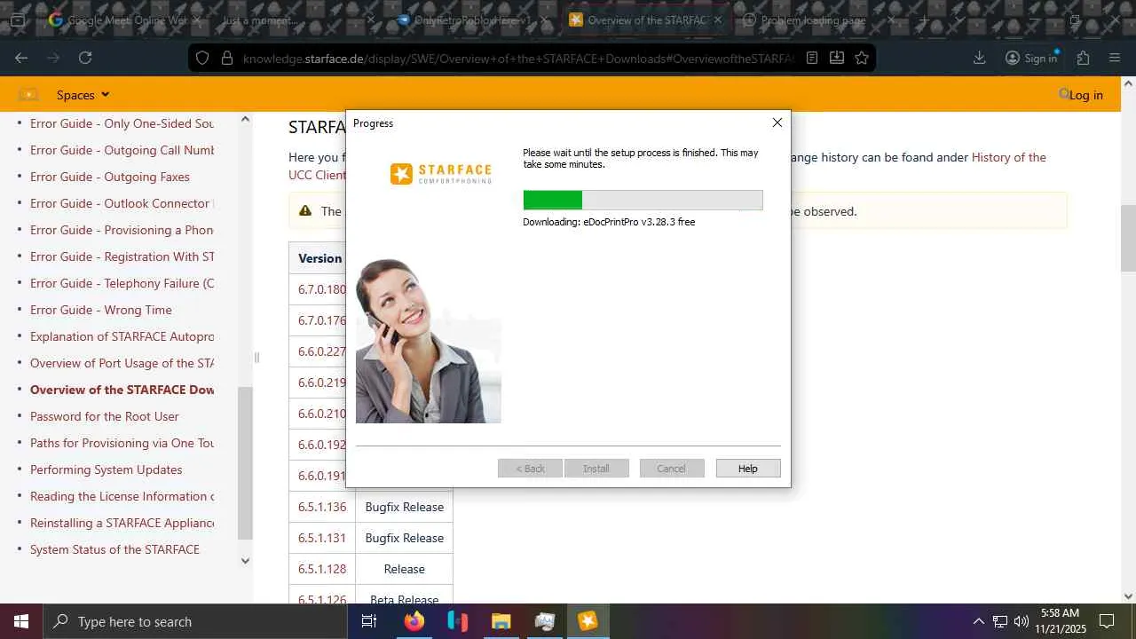Viewport: 1136px width, 639px height.
Task: Bookmark this page with the star icon
Action: click(862, 58)
